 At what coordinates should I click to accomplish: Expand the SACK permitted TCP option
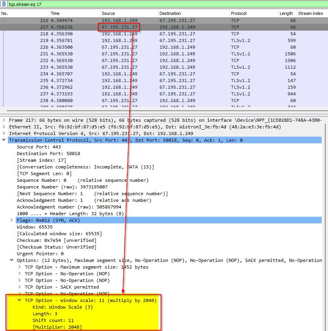(x=18, y=287)
